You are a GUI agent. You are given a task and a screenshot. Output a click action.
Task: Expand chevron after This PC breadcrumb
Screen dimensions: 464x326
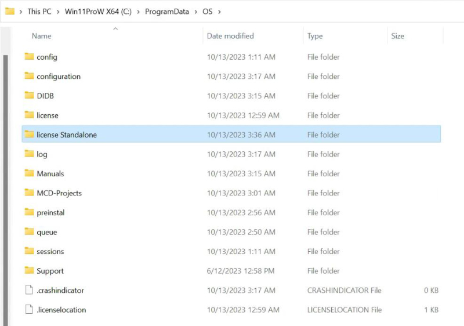tap(58, 12)
